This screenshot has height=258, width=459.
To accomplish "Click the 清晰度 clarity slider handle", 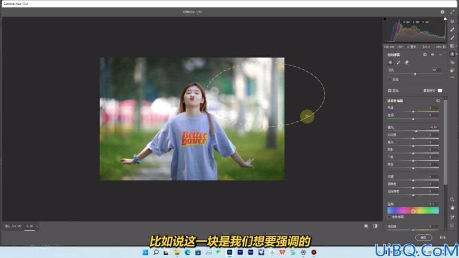I will pyautogui.click(x=413, y=188).
